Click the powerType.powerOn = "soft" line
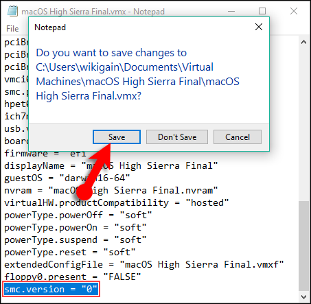The image size is (311, 304). click(76, 227)
